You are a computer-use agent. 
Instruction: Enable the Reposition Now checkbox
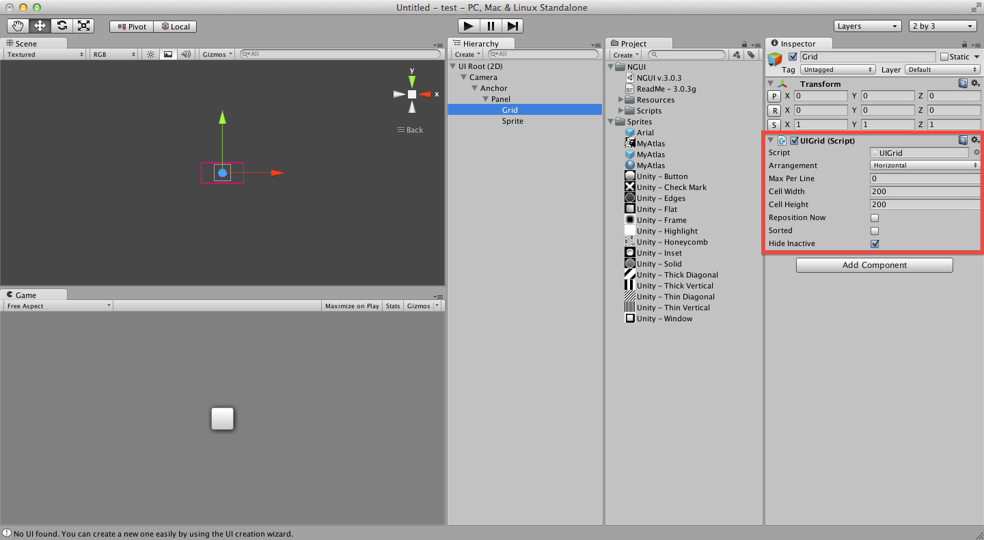click(873, 217)
